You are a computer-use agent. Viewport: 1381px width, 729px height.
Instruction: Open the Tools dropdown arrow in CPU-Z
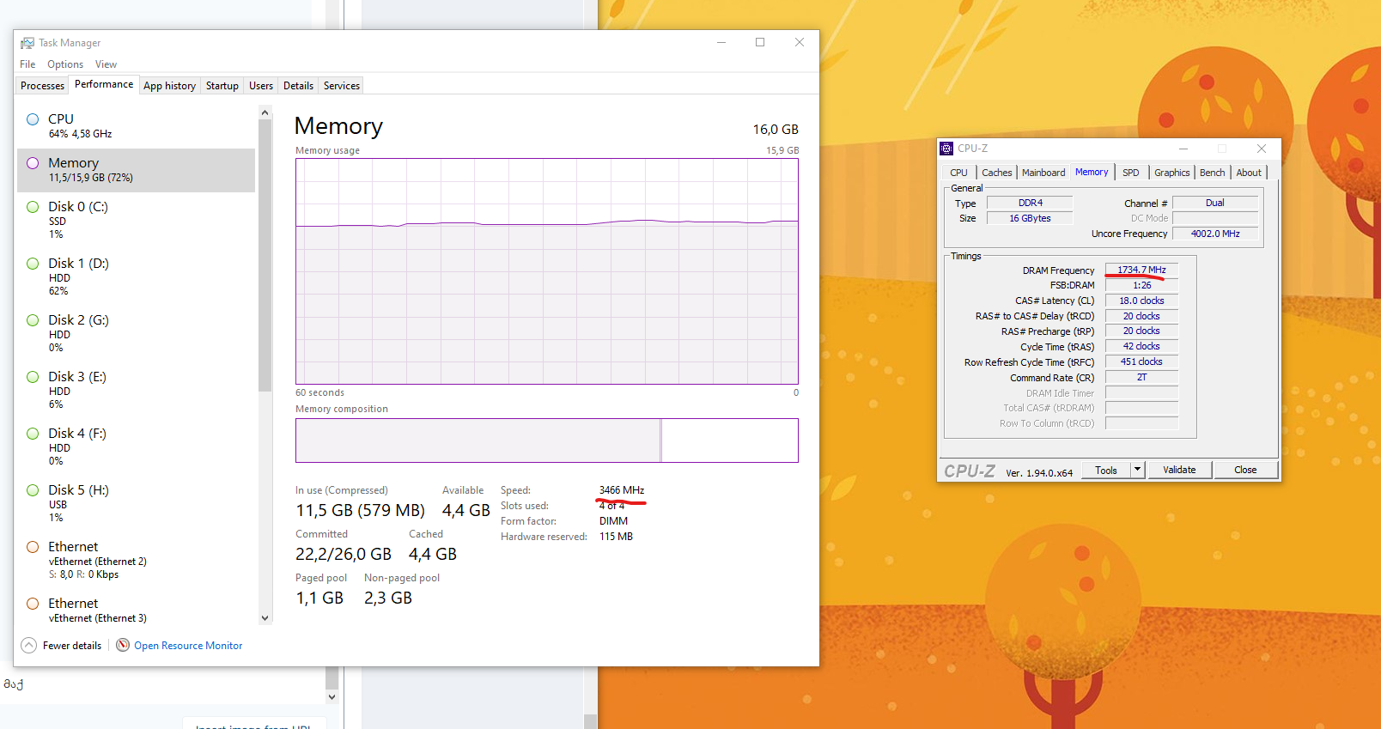[1138, 470]
